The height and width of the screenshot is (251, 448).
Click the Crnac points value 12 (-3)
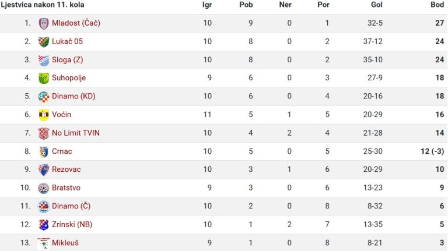[x=432, y=151]
